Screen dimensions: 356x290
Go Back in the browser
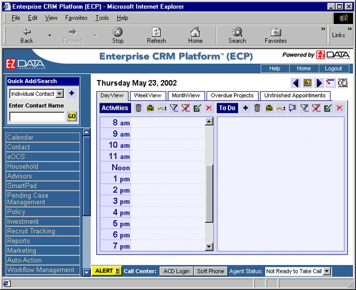click(27, 36)
